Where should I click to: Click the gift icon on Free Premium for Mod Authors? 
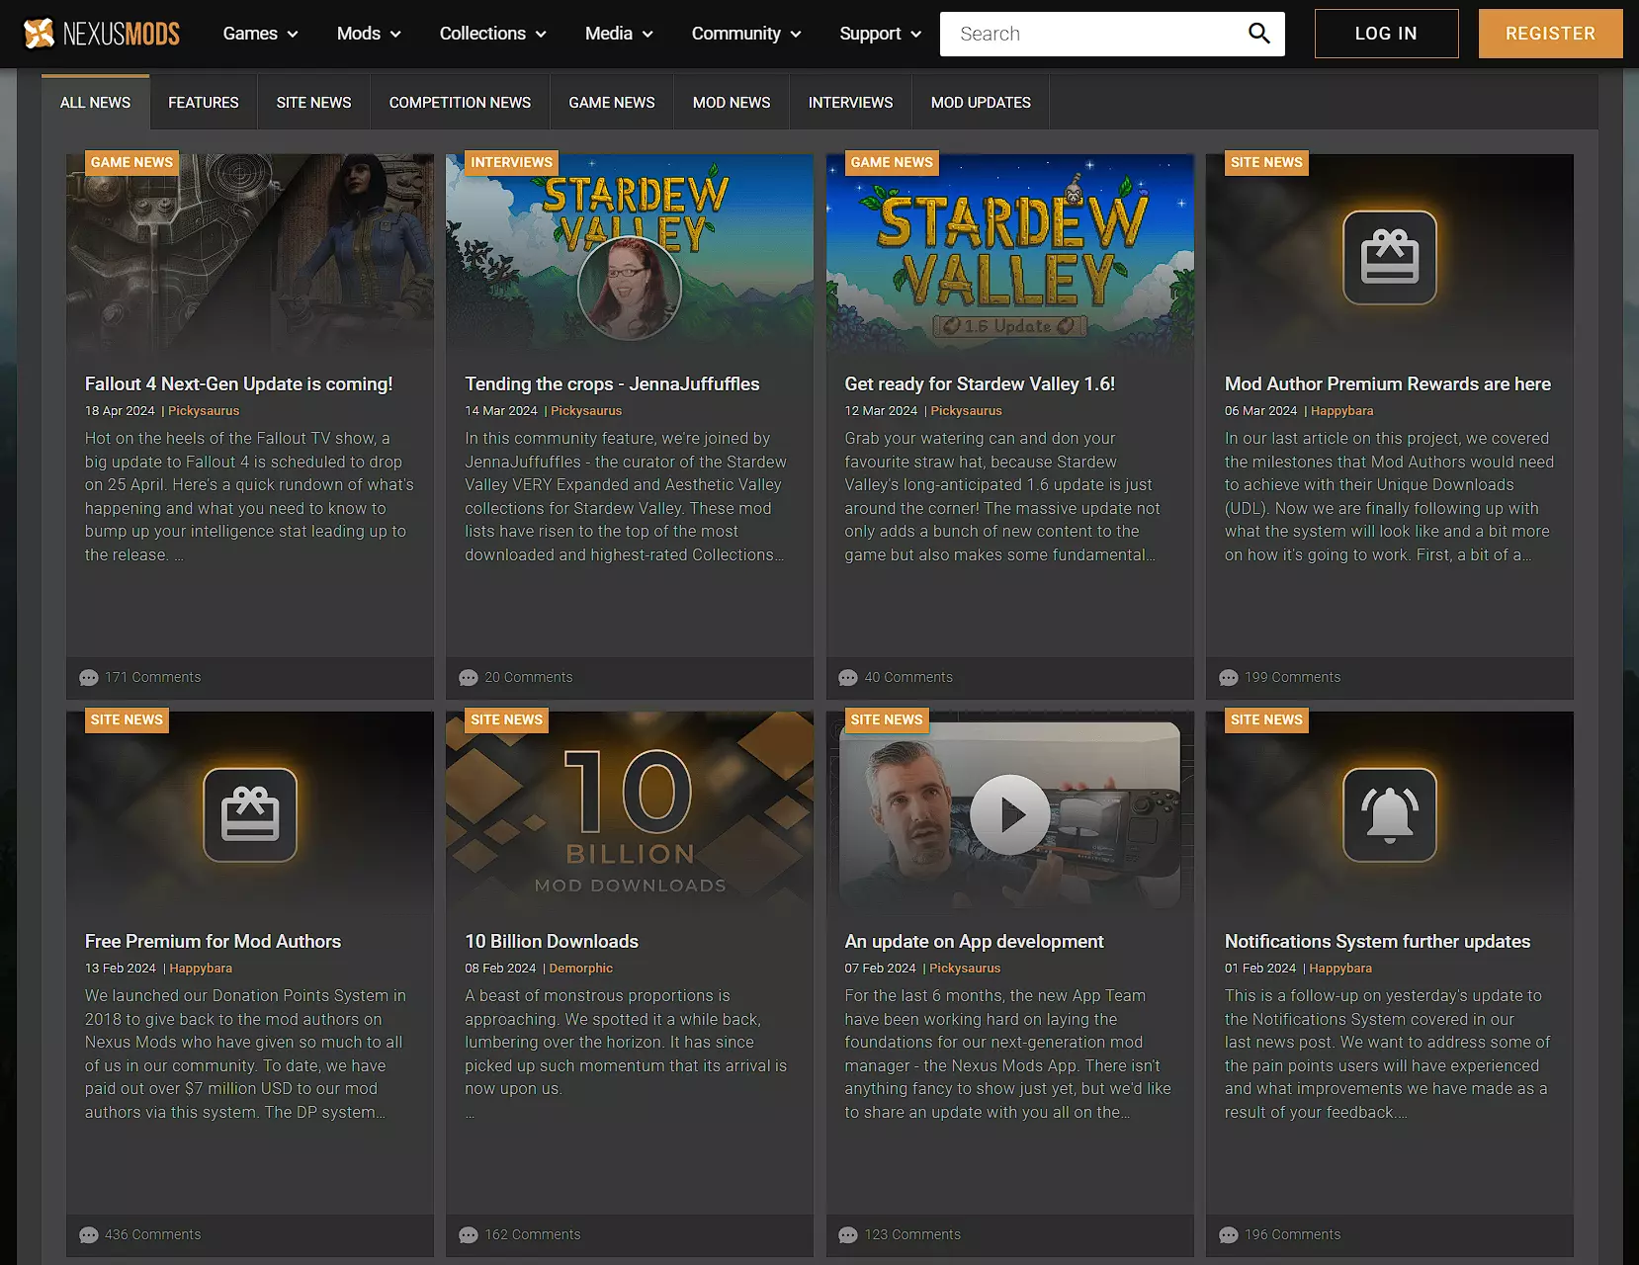[x=250, y=815]
